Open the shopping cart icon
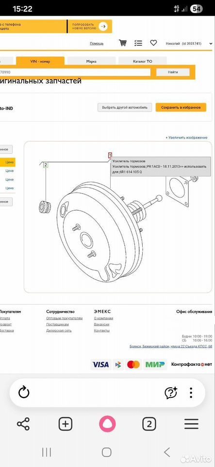 tap(122, 43)
